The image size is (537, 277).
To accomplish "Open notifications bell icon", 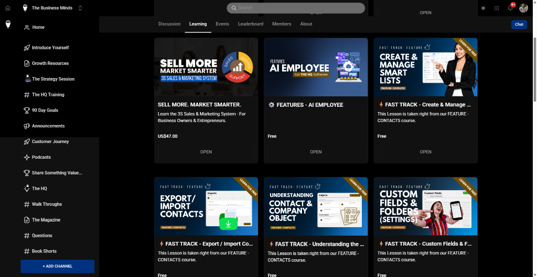I will (510, 8).
